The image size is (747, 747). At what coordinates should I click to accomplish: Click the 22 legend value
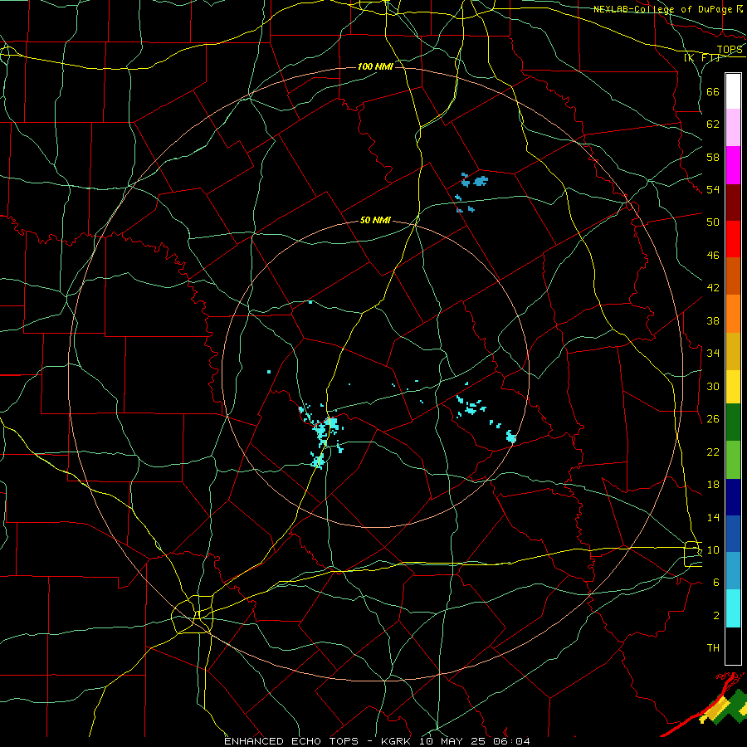(x=713, y=452)
